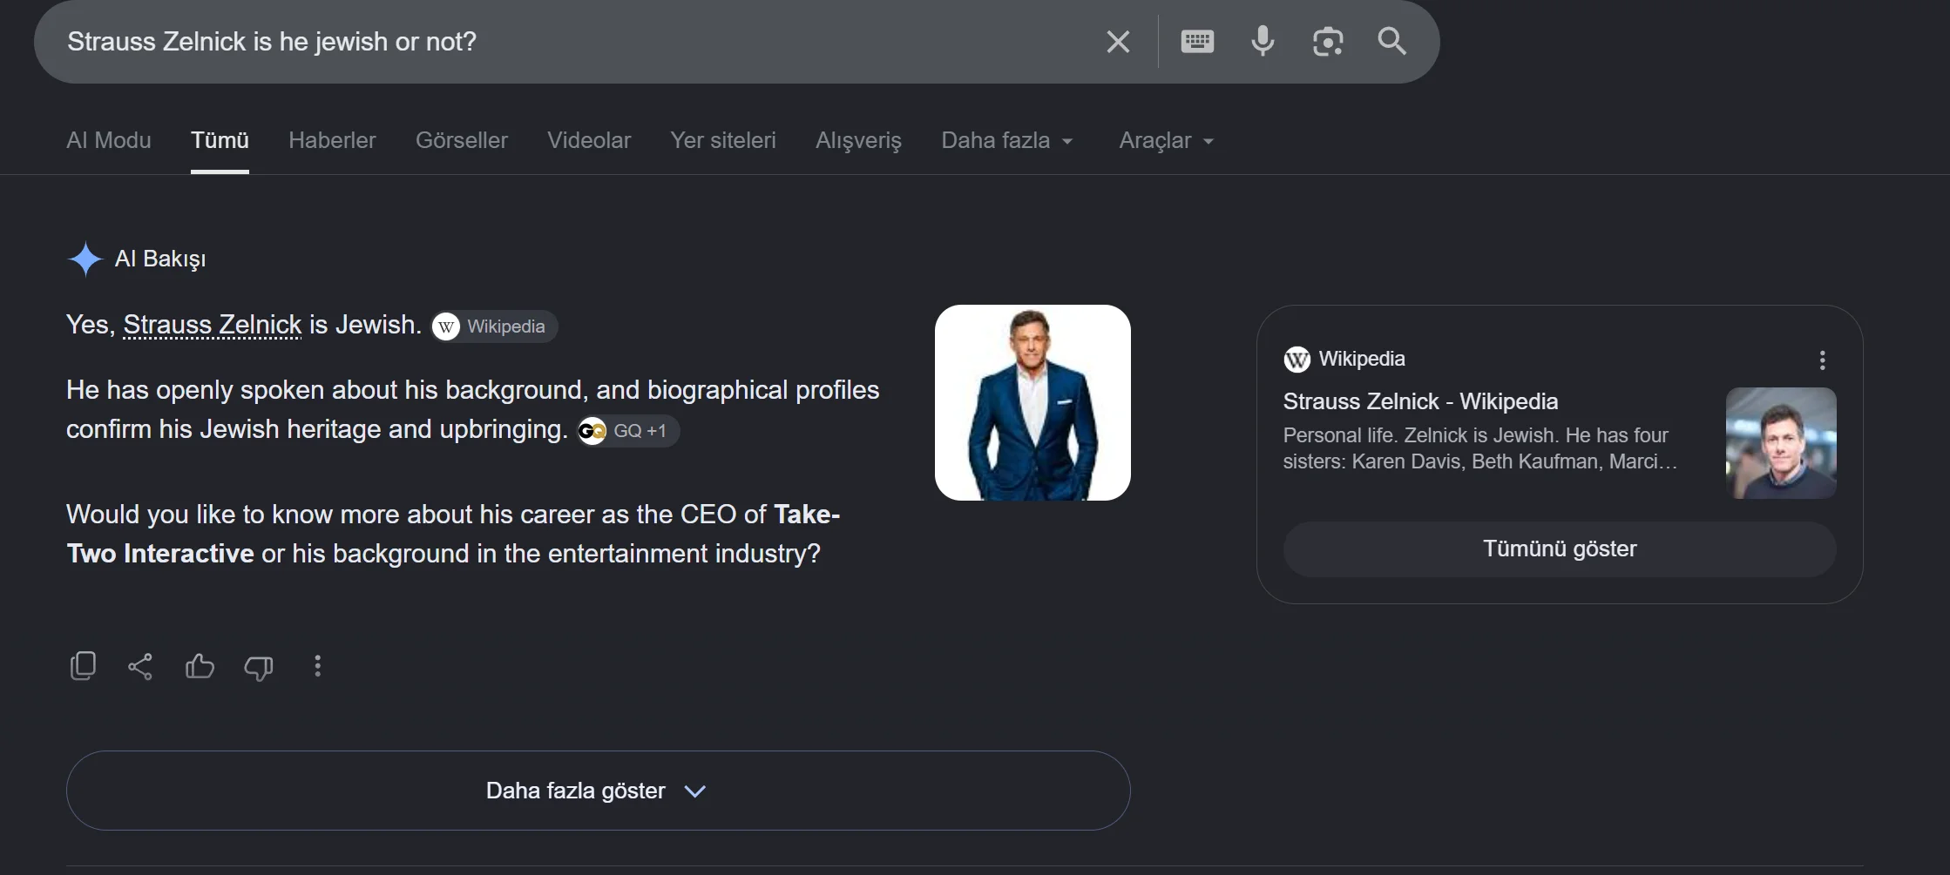Submit search with the magnifying glass icon
1950x875 pixels.
[1392, 41]
